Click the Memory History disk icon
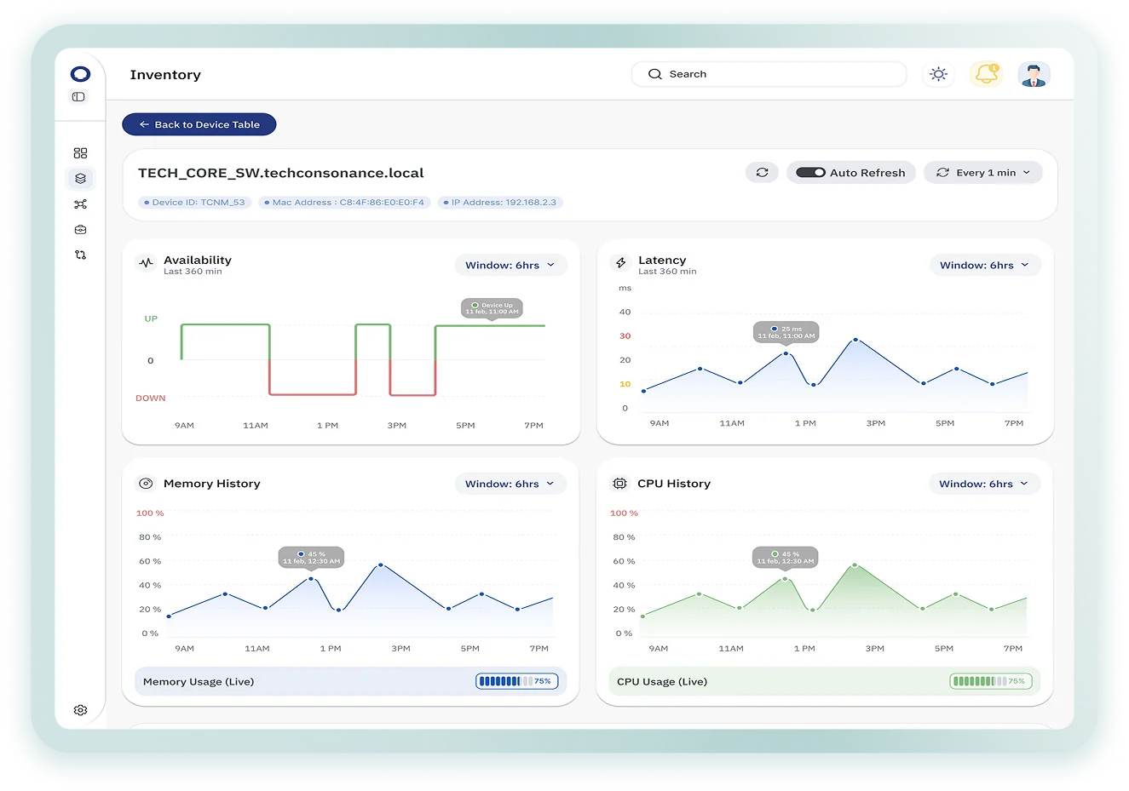Screen dimensions: 1129x791 pyautogui.click(x=146, y=484)
